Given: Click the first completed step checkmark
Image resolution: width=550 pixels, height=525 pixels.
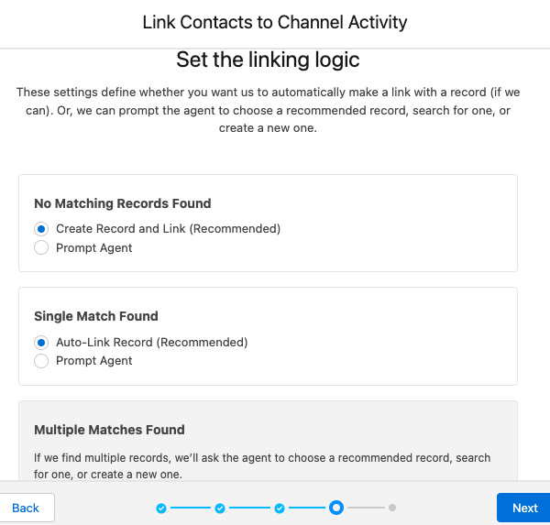Looking at the screenshot, I should (x=161, y=508).
